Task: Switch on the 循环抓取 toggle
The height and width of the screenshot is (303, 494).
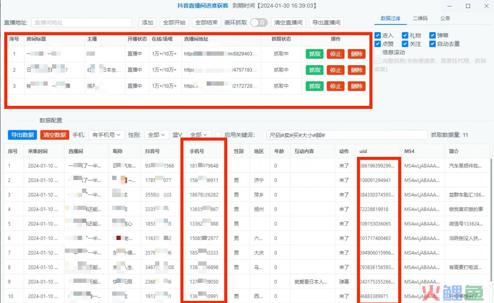Action: click(x=259, y=23)
